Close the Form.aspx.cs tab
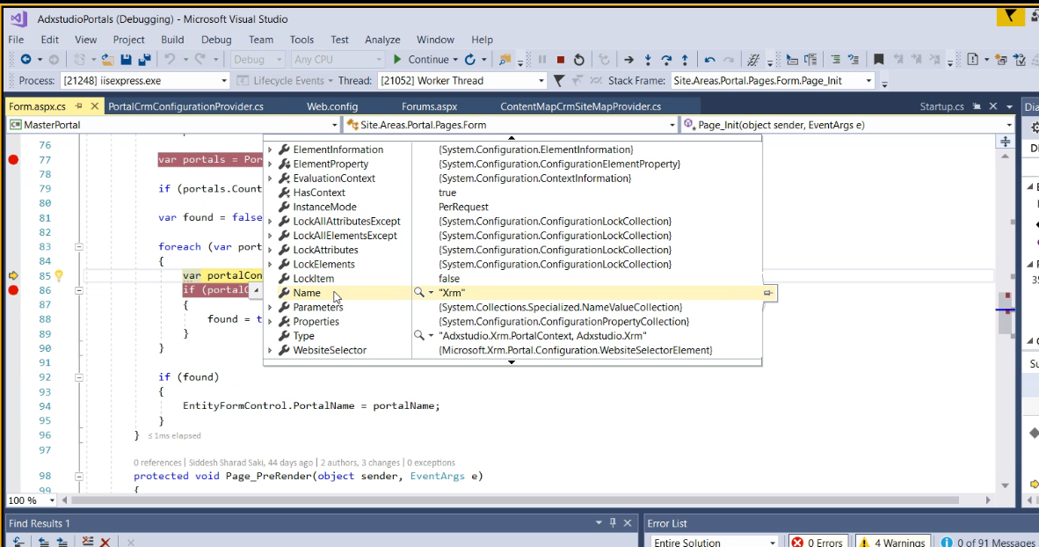 tap(95, 106)
